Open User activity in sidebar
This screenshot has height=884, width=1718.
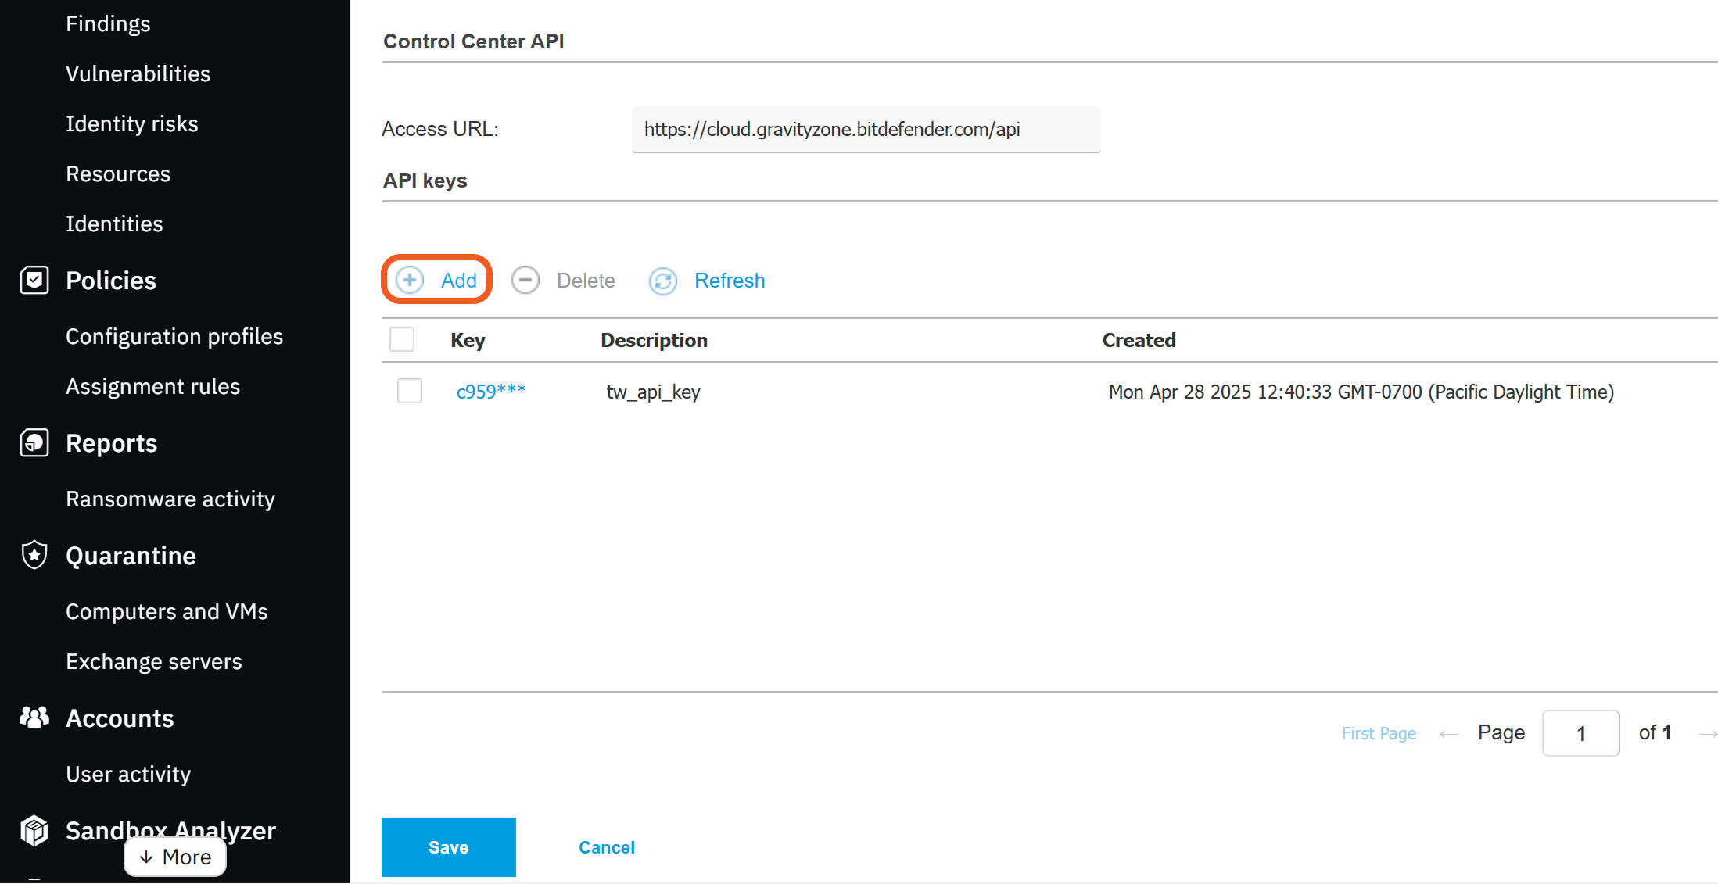point(128,774)
